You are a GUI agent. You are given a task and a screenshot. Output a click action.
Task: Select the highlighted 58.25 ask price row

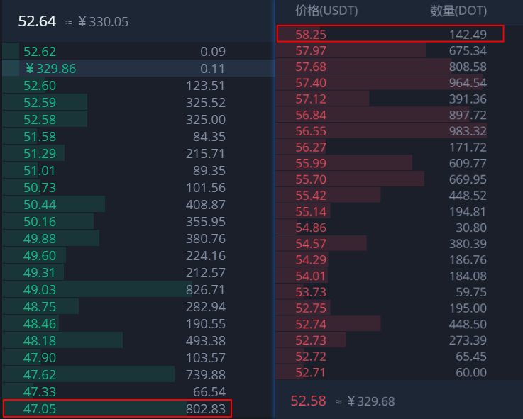[390, 33]
